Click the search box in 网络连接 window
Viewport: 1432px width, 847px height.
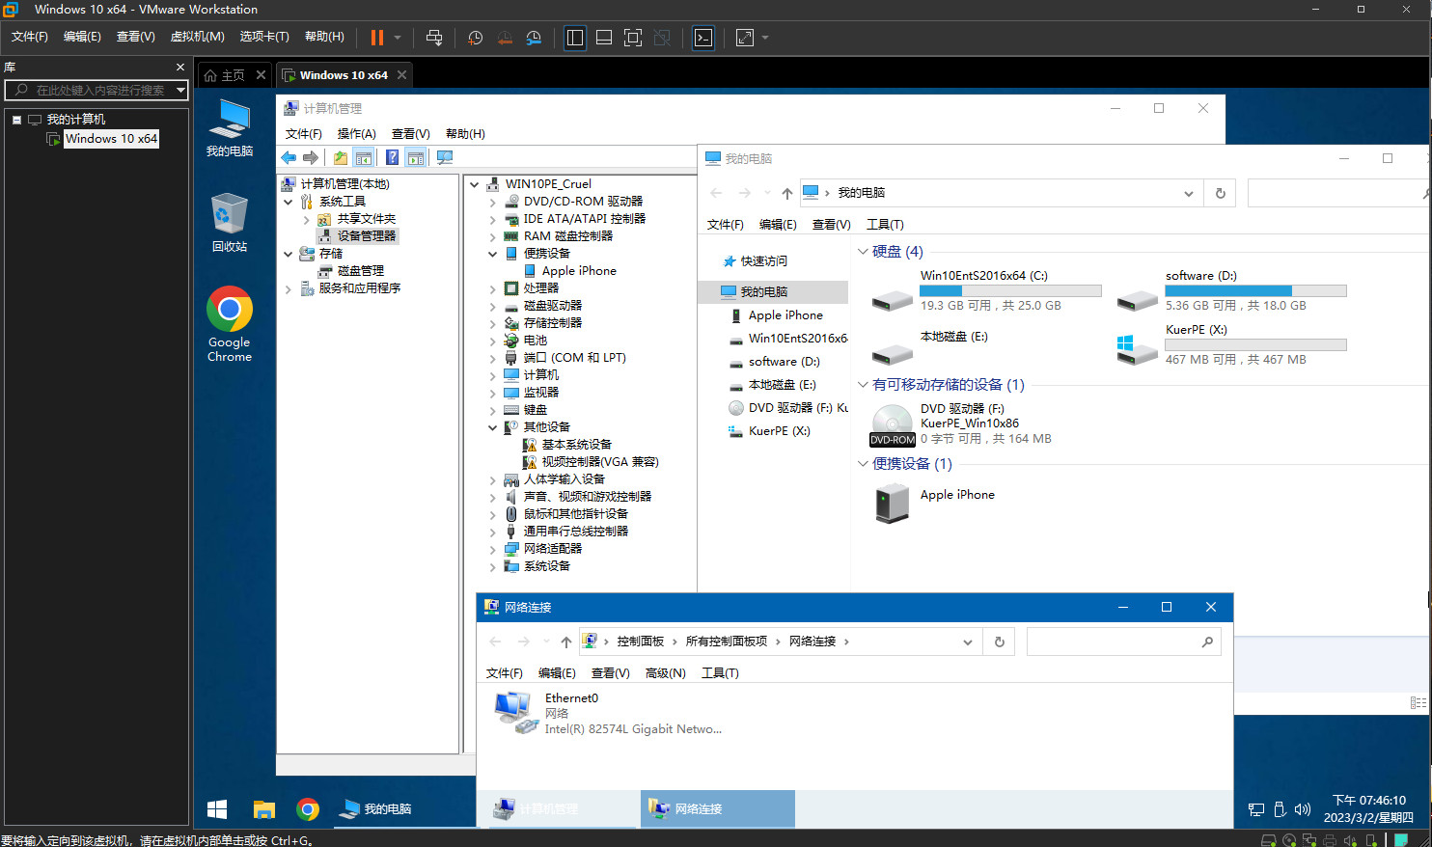1124,642
